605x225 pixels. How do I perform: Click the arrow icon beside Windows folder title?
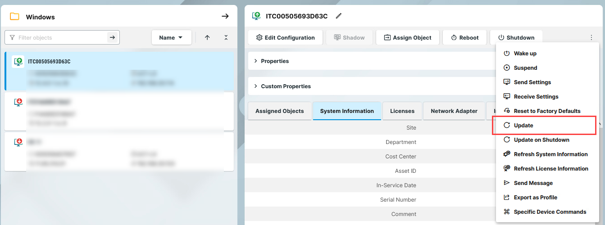click(225, 17)
